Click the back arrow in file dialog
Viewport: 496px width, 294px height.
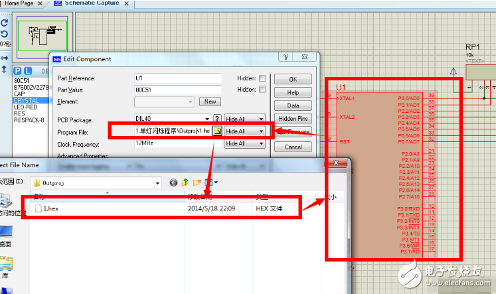[x=174, y=183]
